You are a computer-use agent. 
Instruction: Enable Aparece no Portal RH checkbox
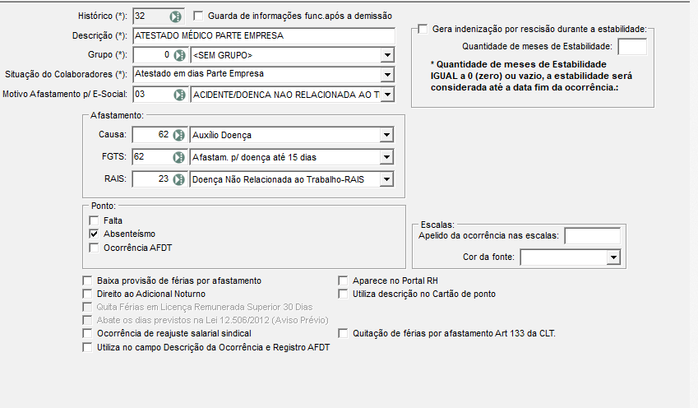pos(343,280)
